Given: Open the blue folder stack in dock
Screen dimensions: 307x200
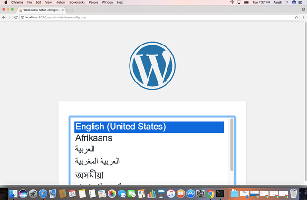Looking at the screenshot, I should point(234,194).
